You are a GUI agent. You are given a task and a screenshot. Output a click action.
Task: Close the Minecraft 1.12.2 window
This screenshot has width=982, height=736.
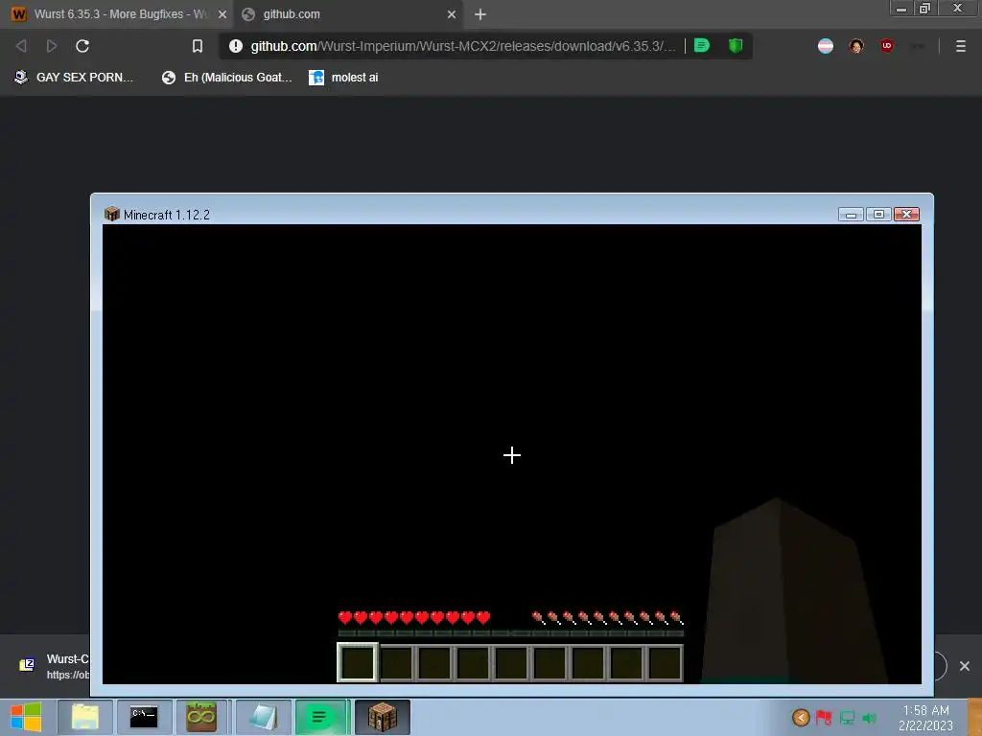click(906, 214)
